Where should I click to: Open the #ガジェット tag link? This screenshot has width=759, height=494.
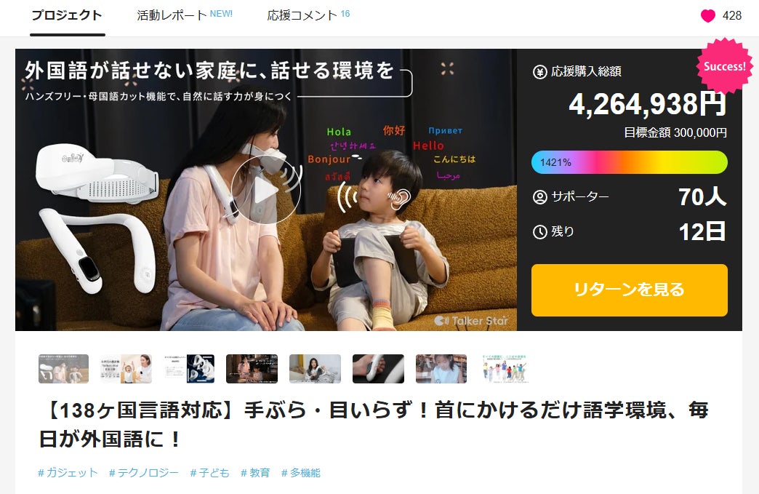tap(68, 473)
